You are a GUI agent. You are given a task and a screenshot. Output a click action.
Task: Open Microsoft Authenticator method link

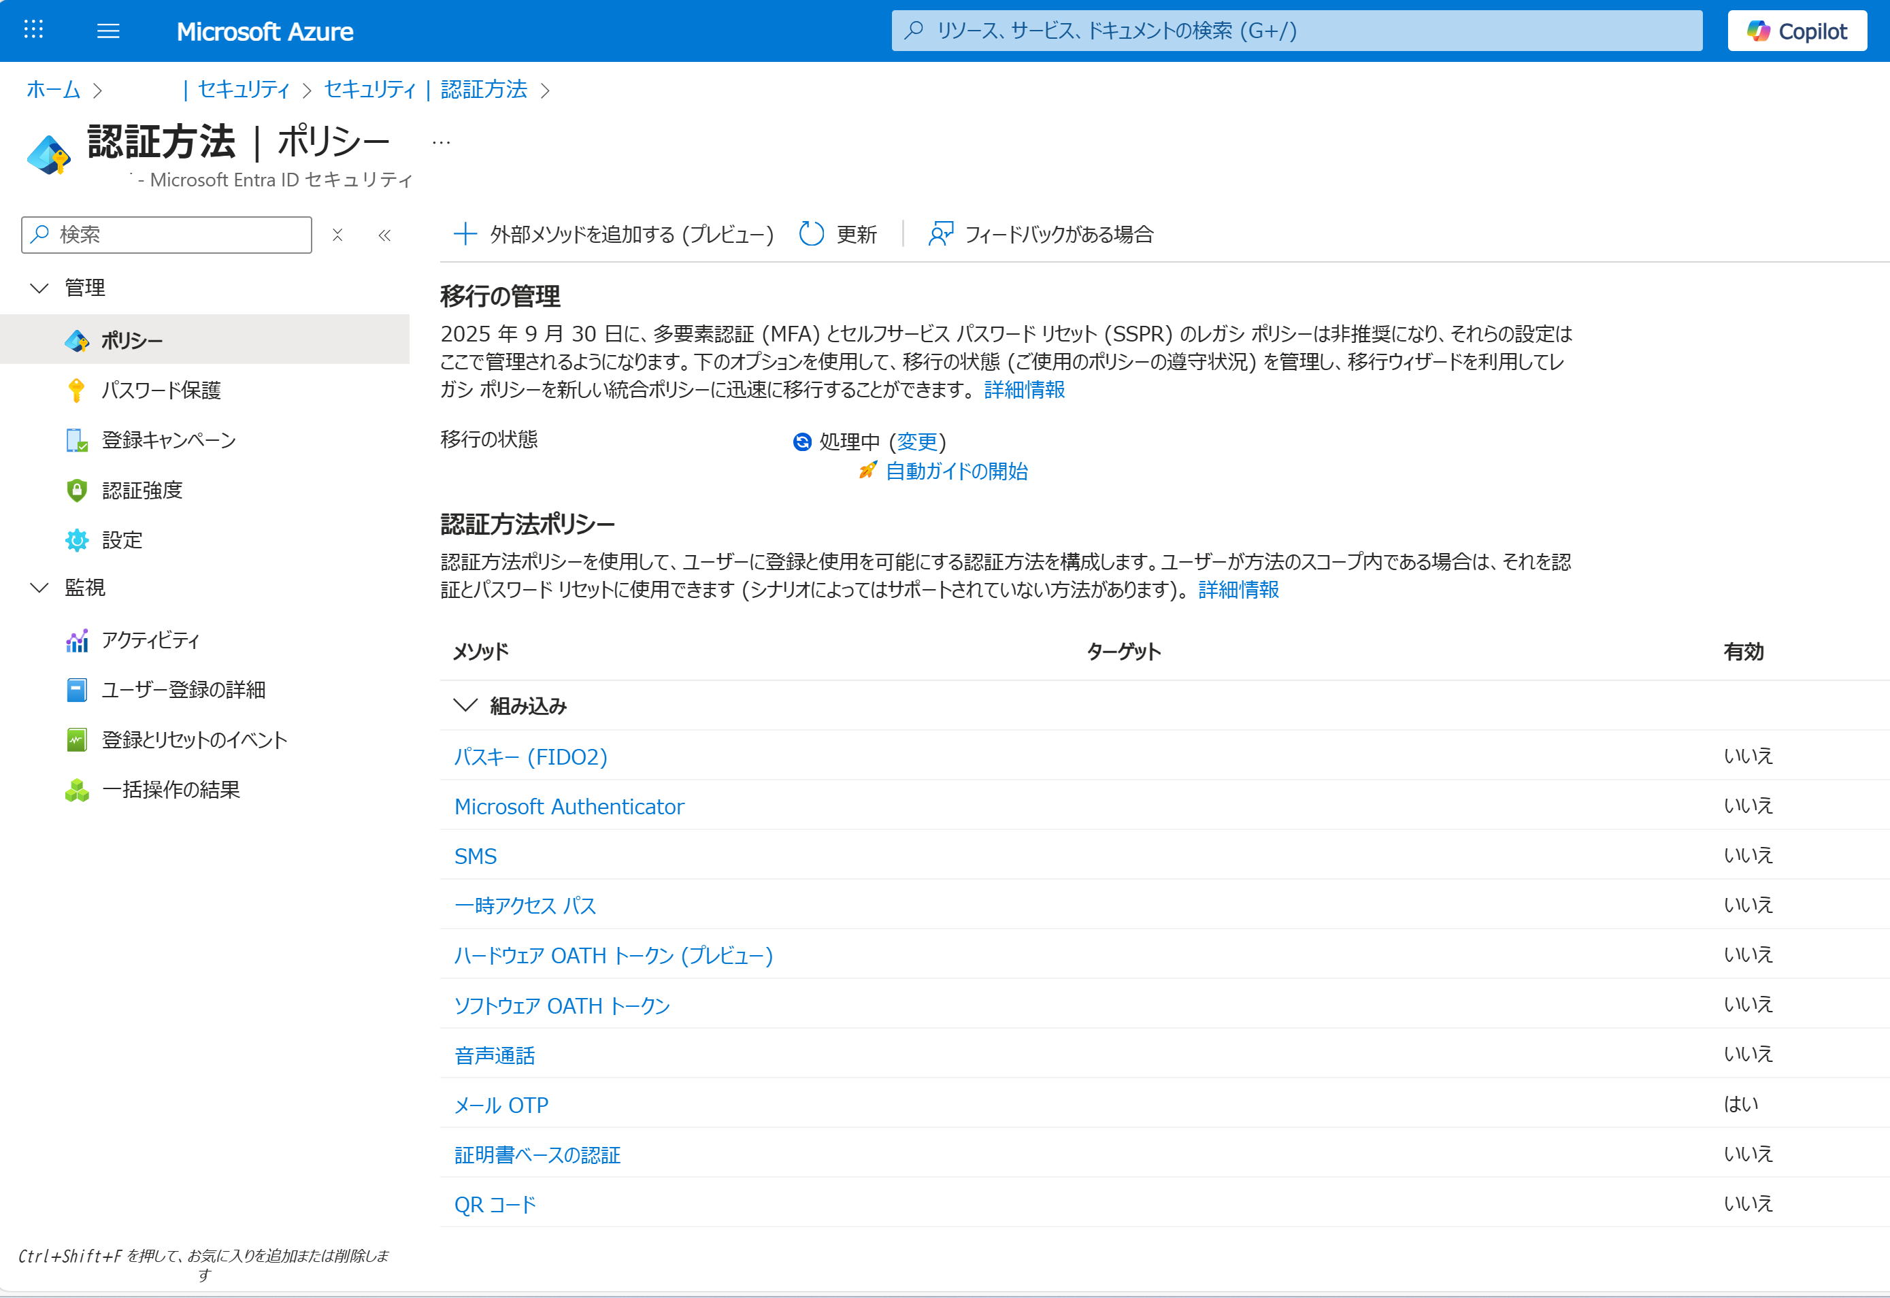(x=569, y=806)
